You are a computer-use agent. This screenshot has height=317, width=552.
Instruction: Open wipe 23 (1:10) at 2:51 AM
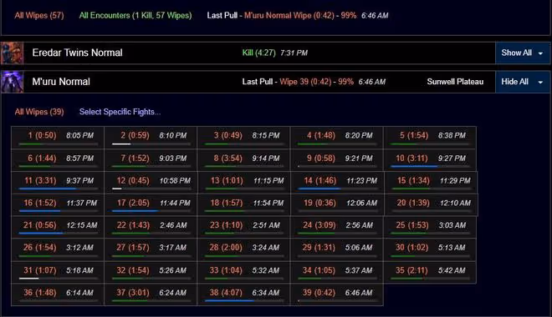pos(243,227)
